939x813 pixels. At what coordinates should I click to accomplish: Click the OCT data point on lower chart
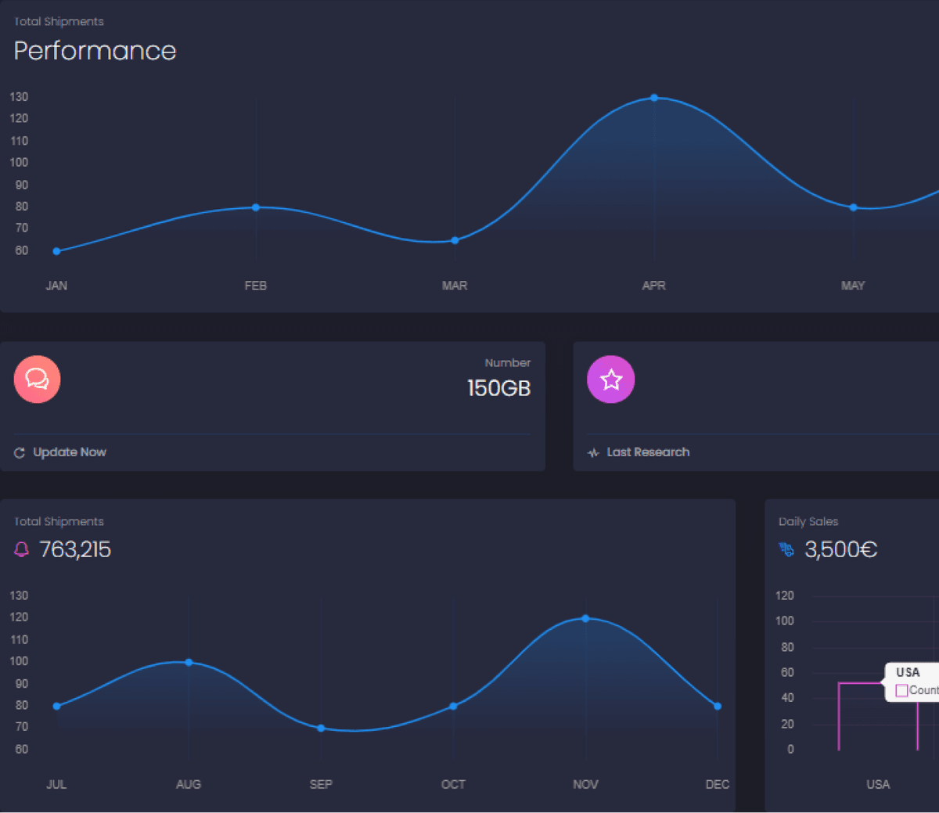click(x=453, y=707)
